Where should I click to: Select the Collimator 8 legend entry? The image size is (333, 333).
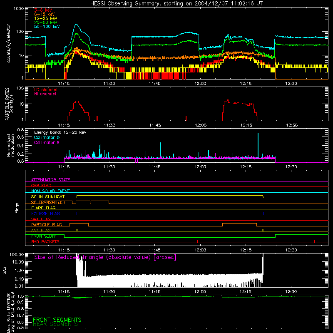[47, 137]
